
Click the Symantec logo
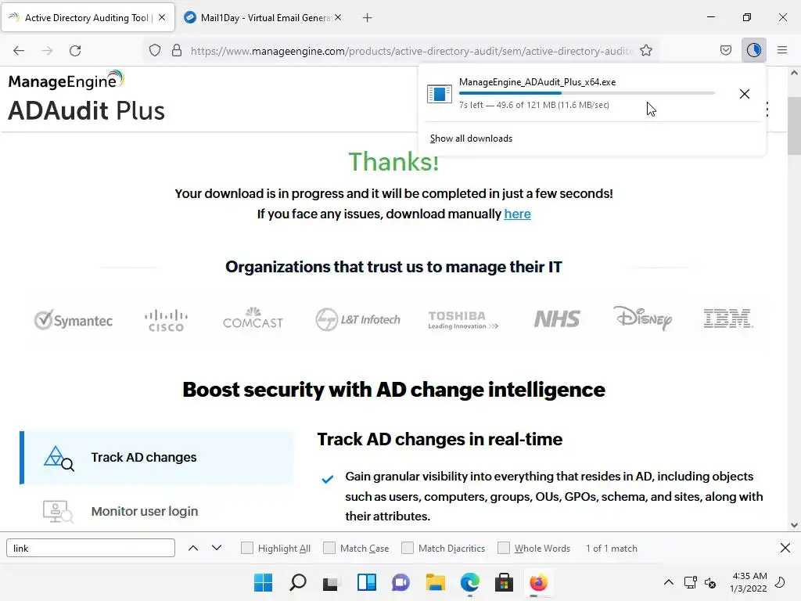(73, 320)
